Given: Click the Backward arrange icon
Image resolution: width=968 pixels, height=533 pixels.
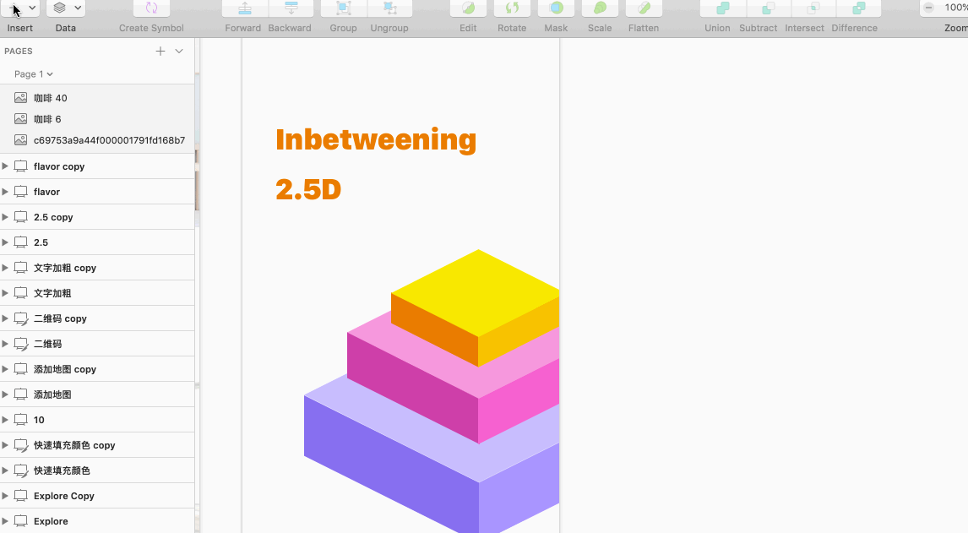Looking at the screenshot, I should pos(291,8).
